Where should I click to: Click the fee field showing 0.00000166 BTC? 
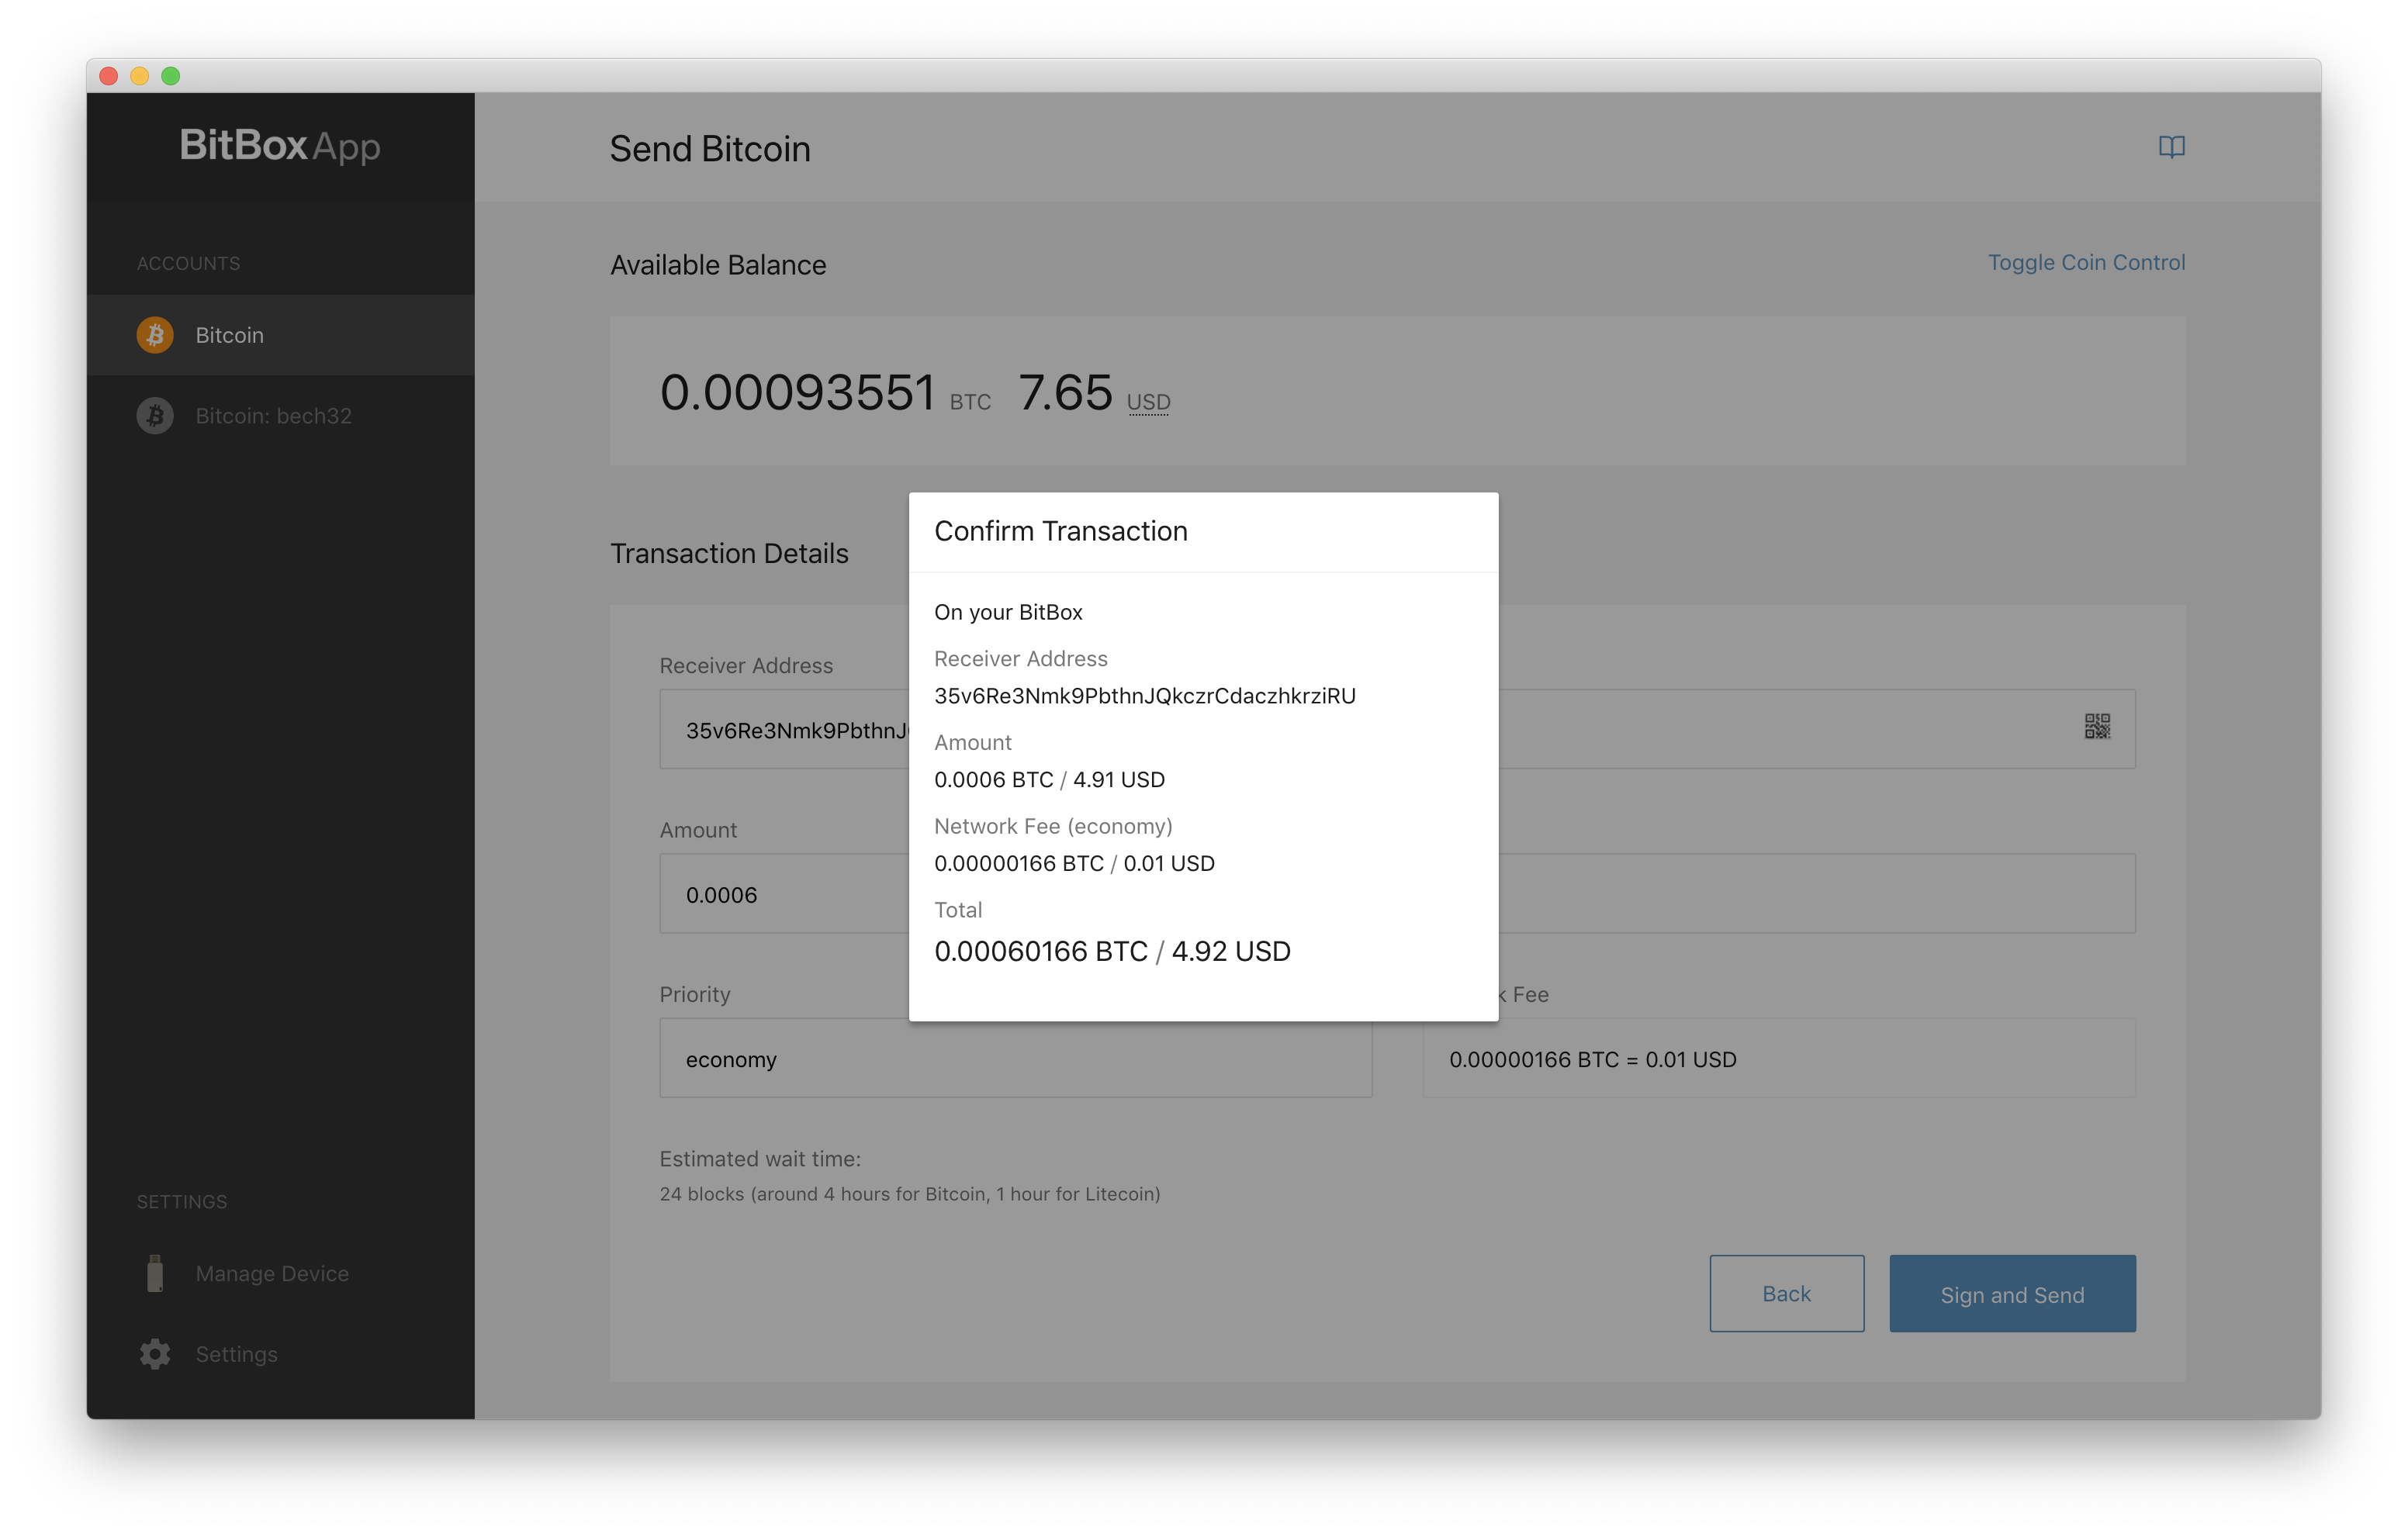1779,1058
